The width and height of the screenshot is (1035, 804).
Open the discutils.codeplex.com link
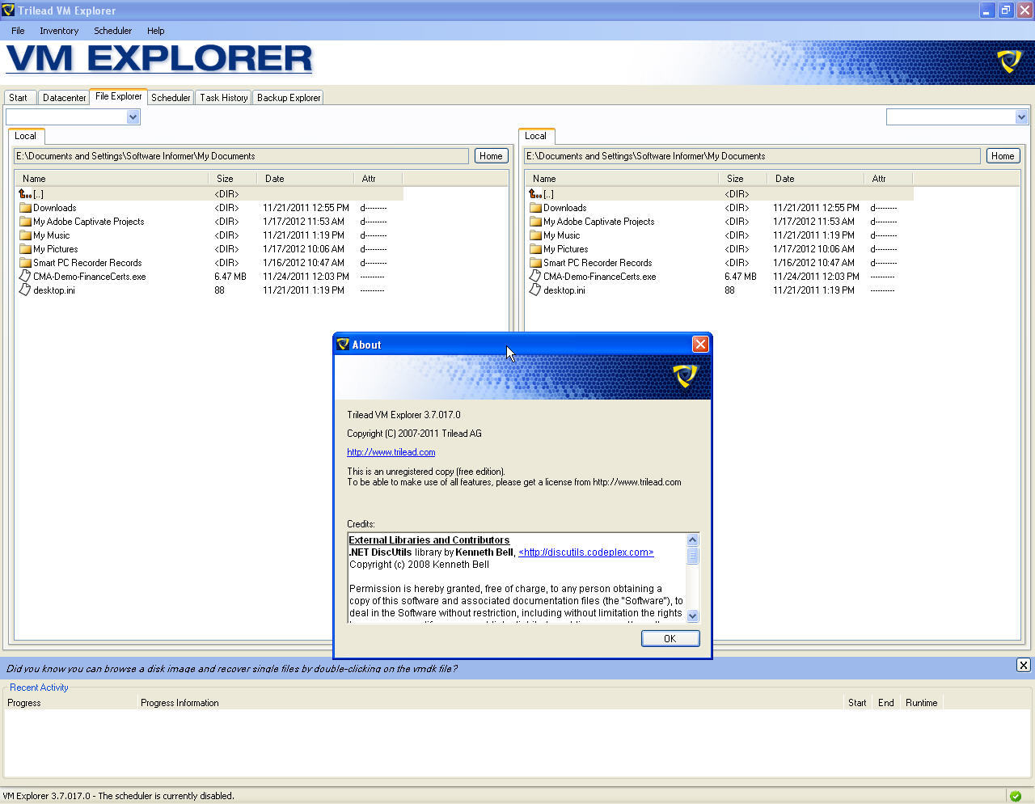pos(586,552)
